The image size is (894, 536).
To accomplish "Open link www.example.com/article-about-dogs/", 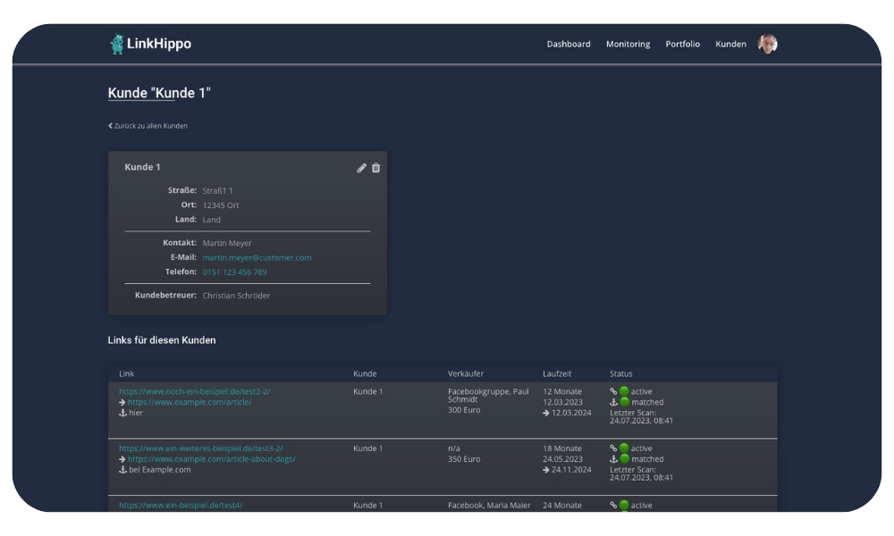I will [x=211, y=459].
